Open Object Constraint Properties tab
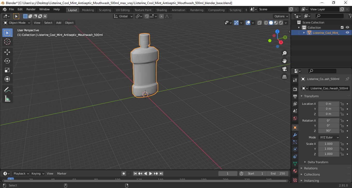Viewport: 352px width, 188px height. pyautogui.click(x=295, y=156)
